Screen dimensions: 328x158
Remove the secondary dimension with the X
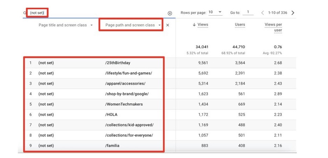(x=168, y=25)
